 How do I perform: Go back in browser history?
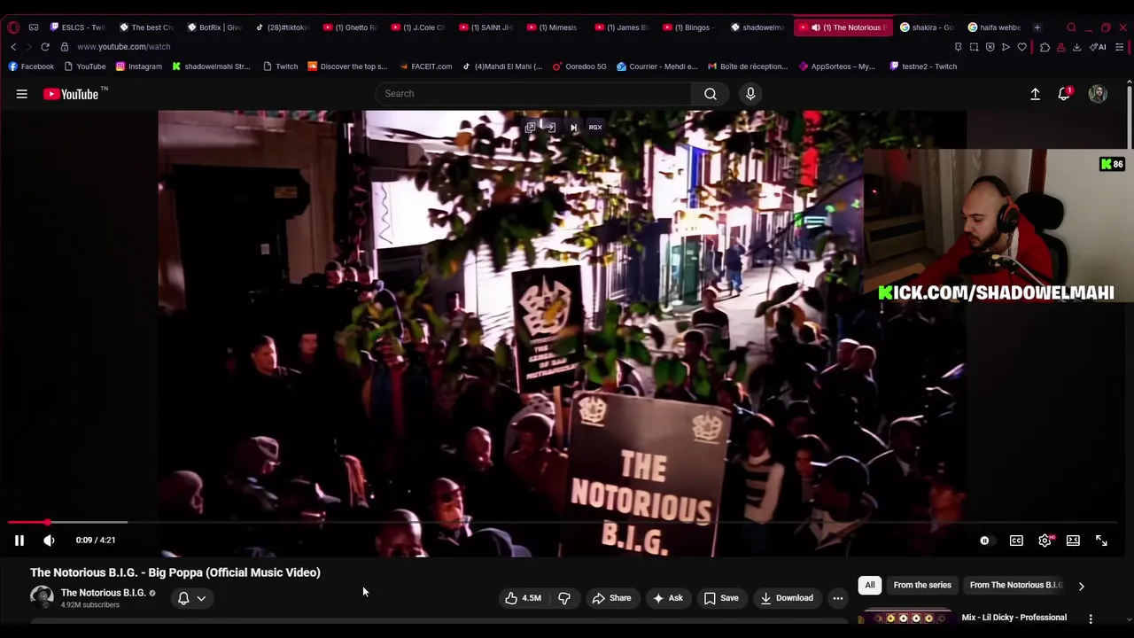(13, 47)
